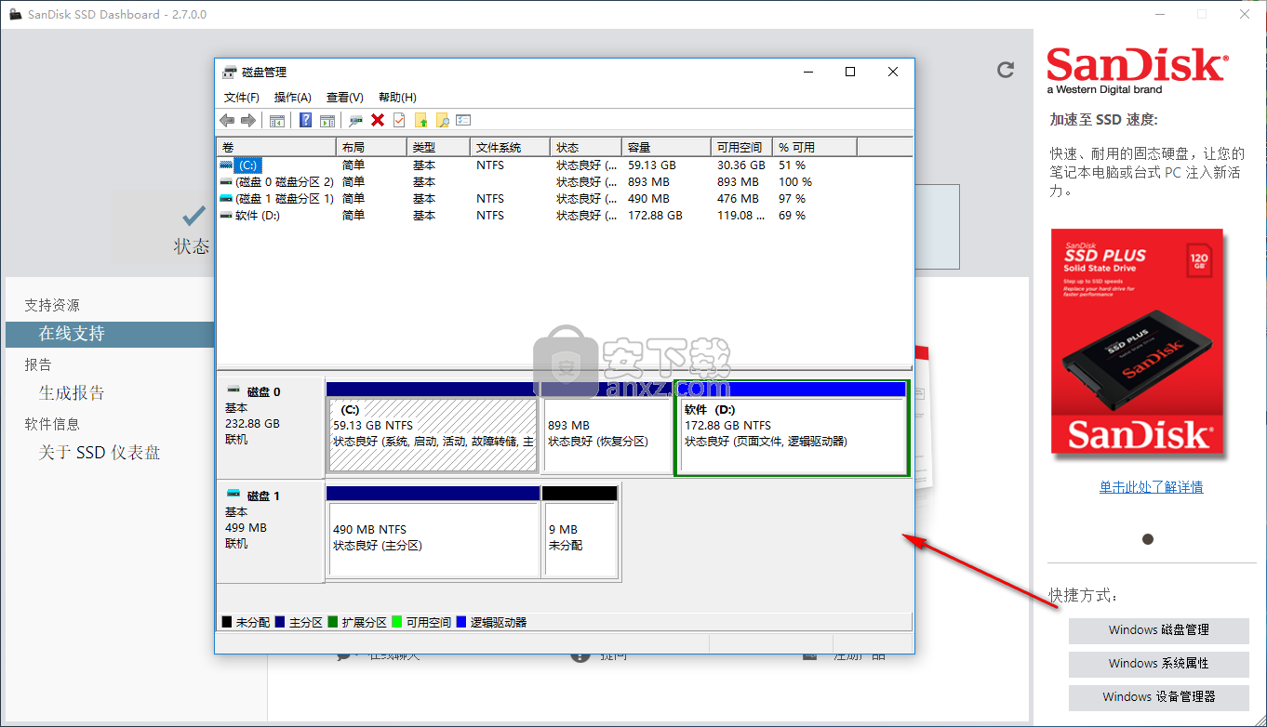Select 生成报告 in the left sidebar

pyautogui.click(x=72, y=393)
